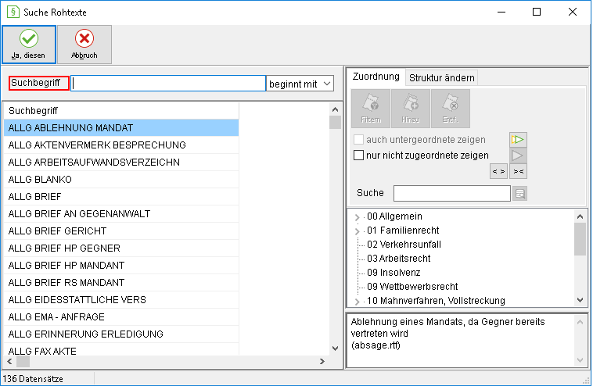Switch to the Zuordnung tab
Viewport: 593px width, 386px height.
click(376, 77)
